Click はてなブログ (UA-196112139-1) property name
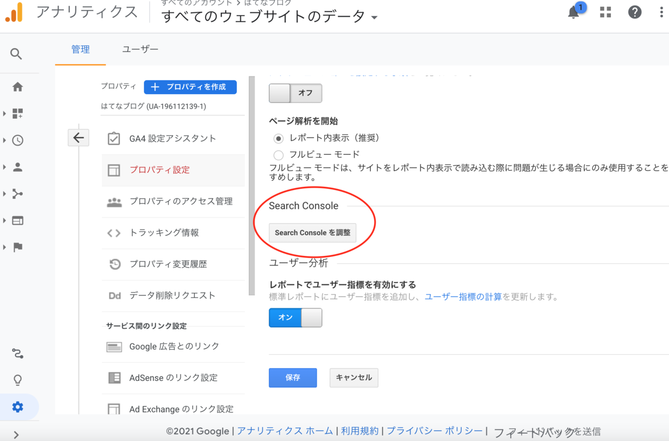This screenshot has width=669, height=441. point(153,106)
